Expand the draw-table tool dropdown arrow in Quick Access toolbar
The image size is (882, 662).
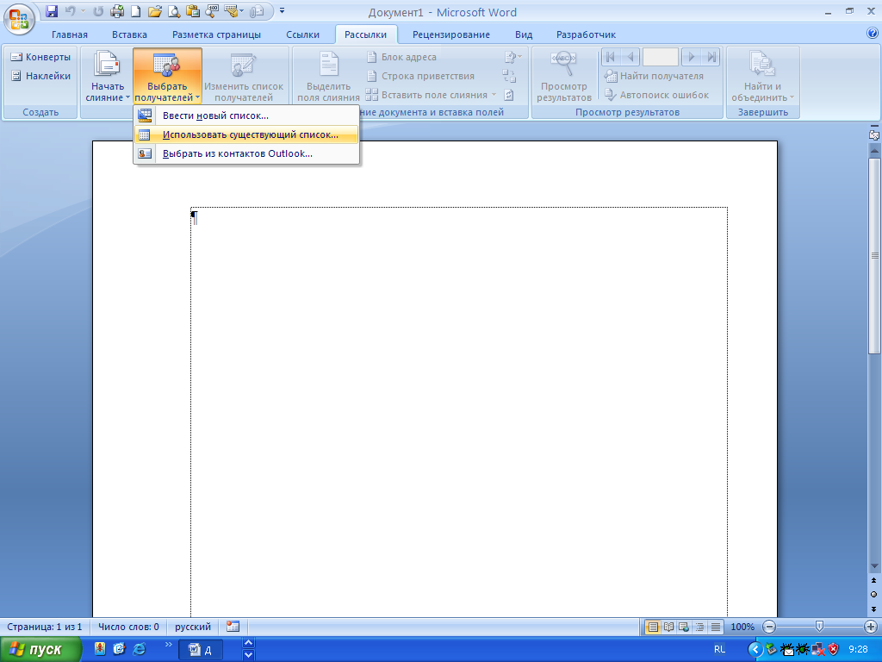[242, 10]
